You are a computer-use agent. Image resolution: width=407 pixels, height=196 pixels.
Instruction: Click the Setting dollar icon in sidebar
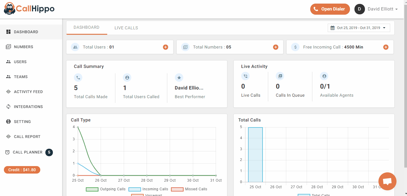point(8,121)
